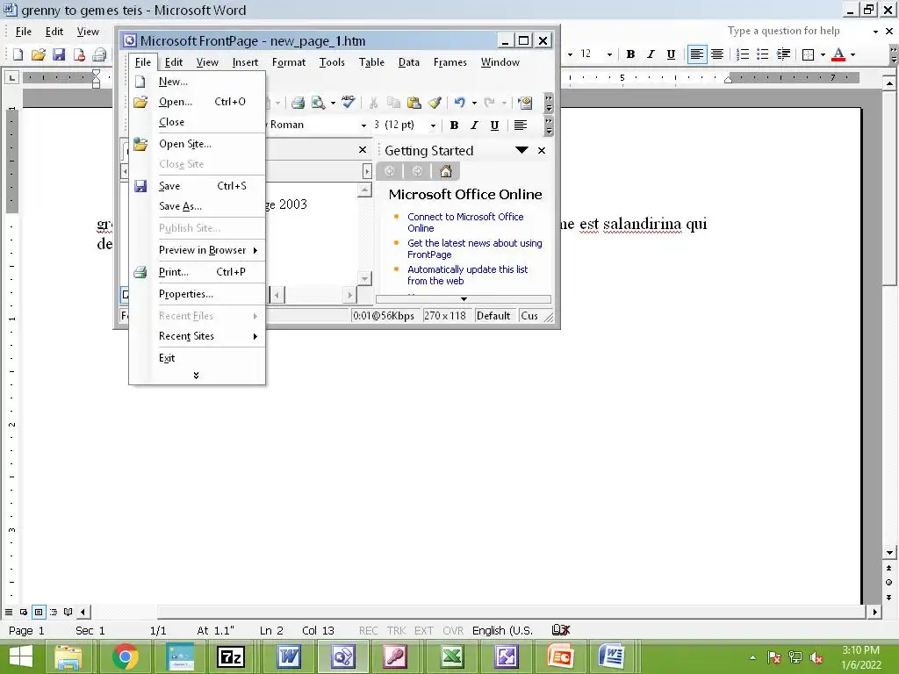Toggle Underline in FrontPage formatting toolbar
The height and width of the screenshot is (674, 899).
point(495,125)
